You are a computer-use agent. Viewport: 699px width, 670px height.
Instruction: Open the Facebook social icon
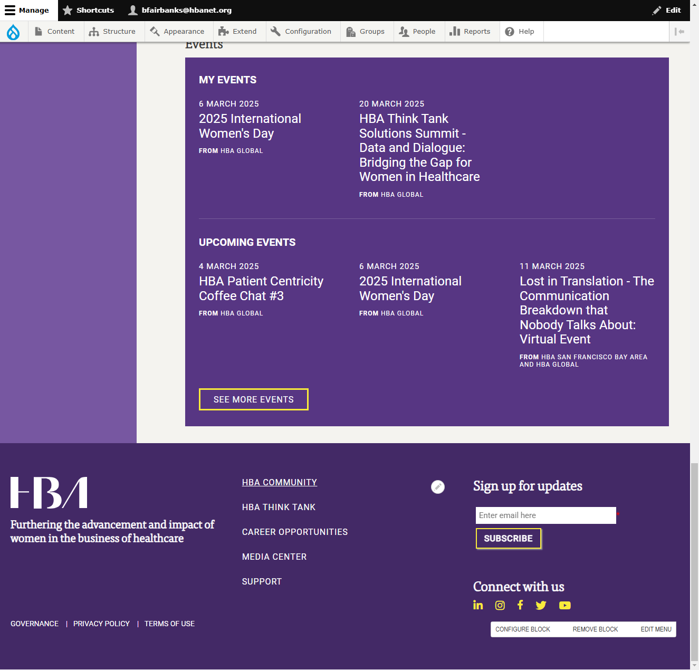coord(520,605)
